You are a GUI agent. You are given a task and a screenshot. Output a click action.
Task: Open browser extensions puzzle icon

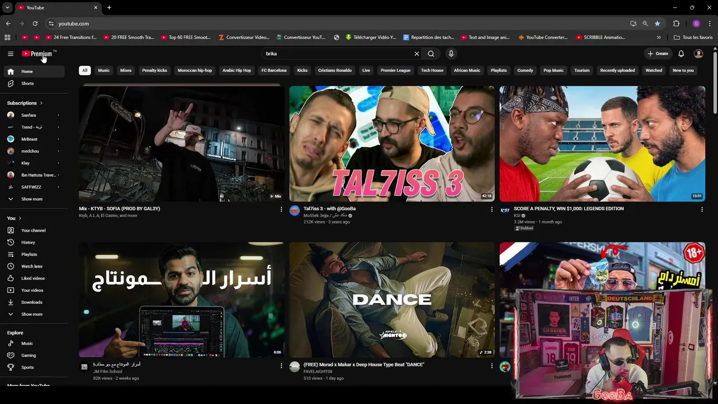click(x=676, y=24)
